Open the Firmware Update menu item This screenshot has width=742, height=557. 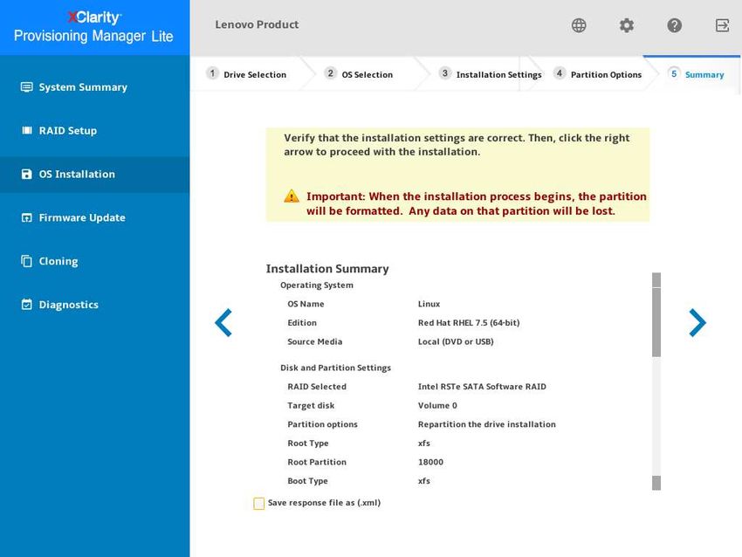tap(94, 217)
